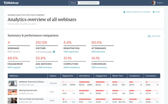Click the cloud Download icon

(x=149, y=36)
